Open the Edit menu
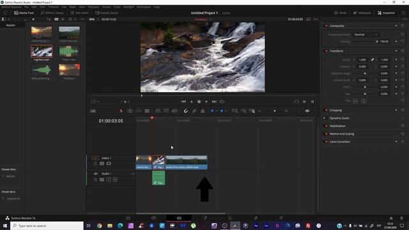This screenshot has width=409, height=230. pos(34,7)
